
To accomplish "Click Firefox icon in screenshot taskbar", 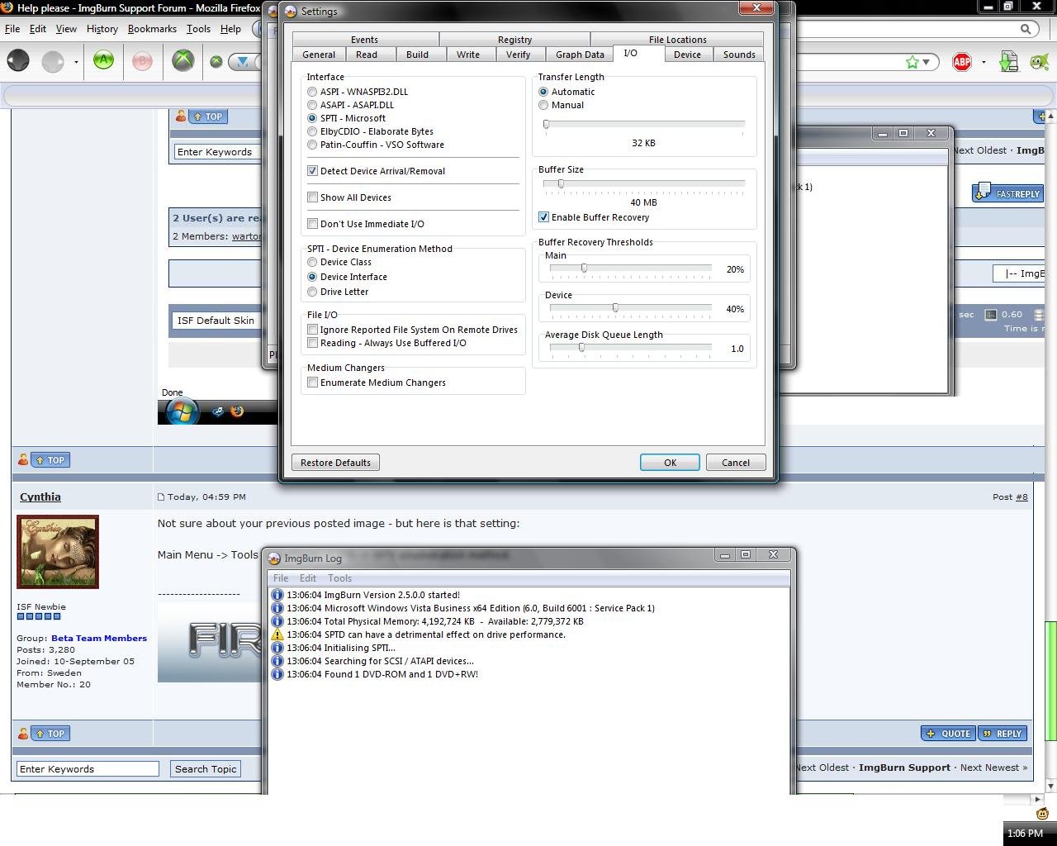I will 237,411.
